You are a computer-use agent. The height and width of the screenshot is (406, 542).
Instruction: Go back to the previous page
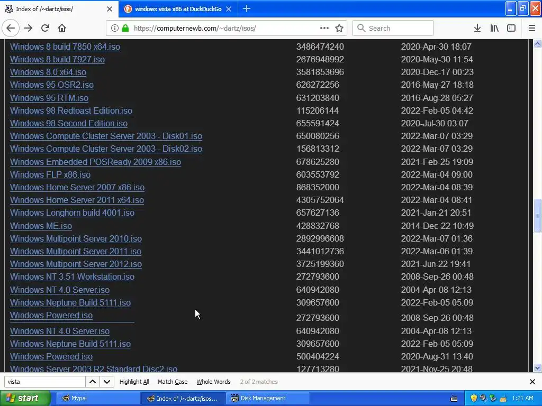pyautogui.click(x=11, y=28)
